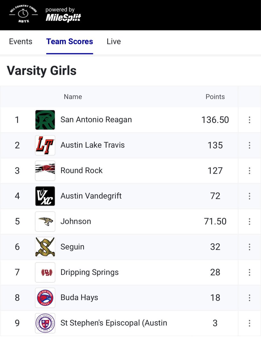The height and width of the screenshot is (341, 261).
Task: Click Austin Vandegrift VXC logo
Action: [x=45, y=196]
